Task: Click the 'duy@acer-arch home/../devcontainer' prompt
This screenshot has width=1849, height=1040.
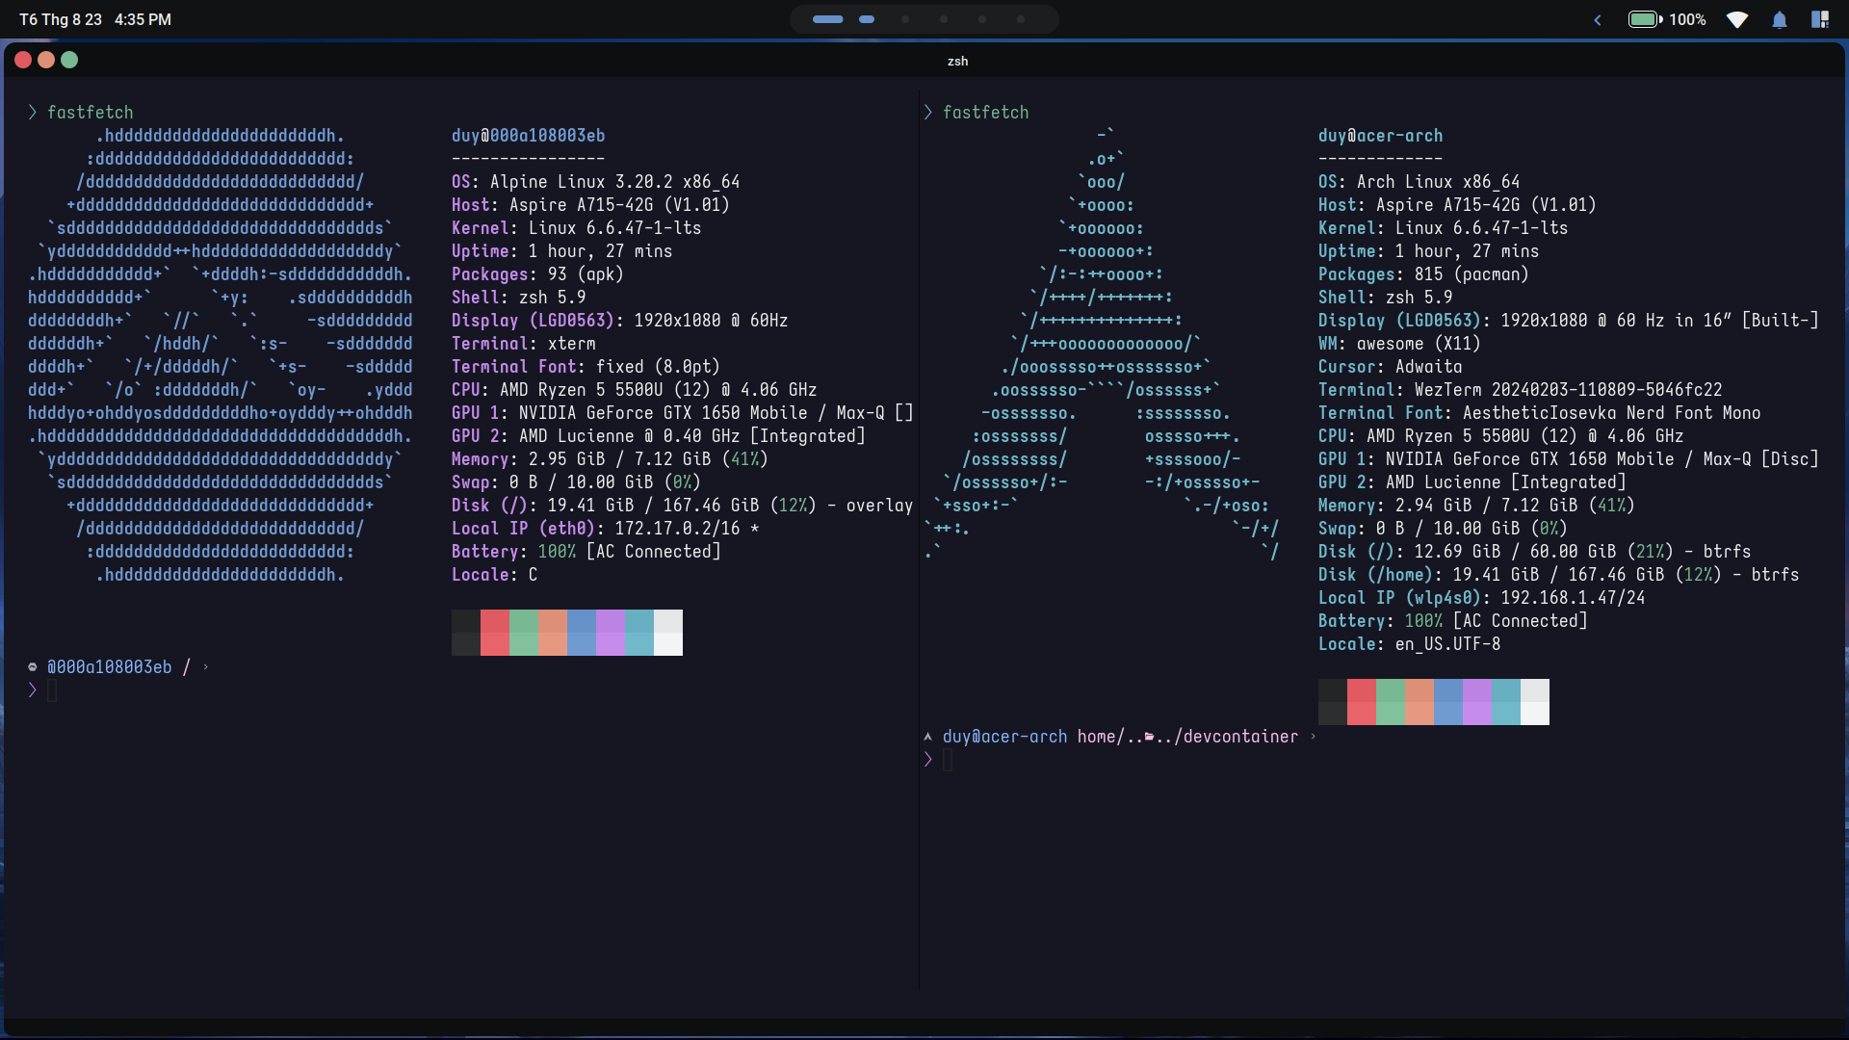Action: [x=1121, y=737]
